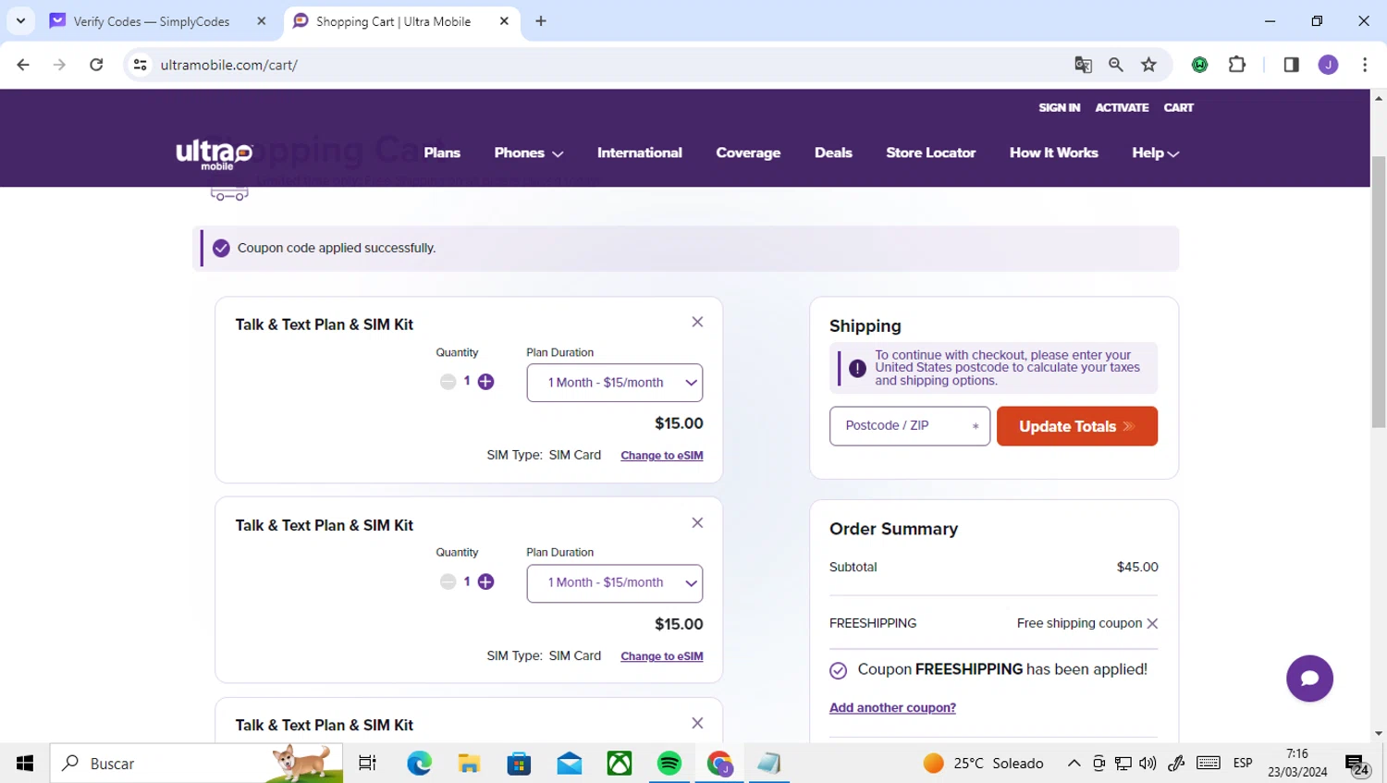Click the Update Totals button
This screenshot has width=1387, height=783.
[x=1077, y=426]
